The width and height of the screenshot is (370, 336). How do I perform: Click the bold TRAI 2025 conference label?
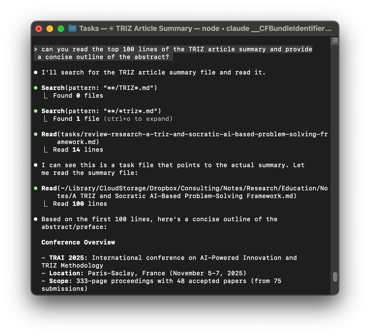point(67,258)
